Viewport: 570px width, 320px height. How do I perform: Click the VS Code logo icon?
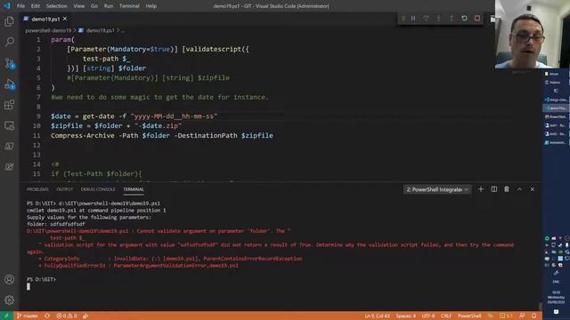[7, 6]
